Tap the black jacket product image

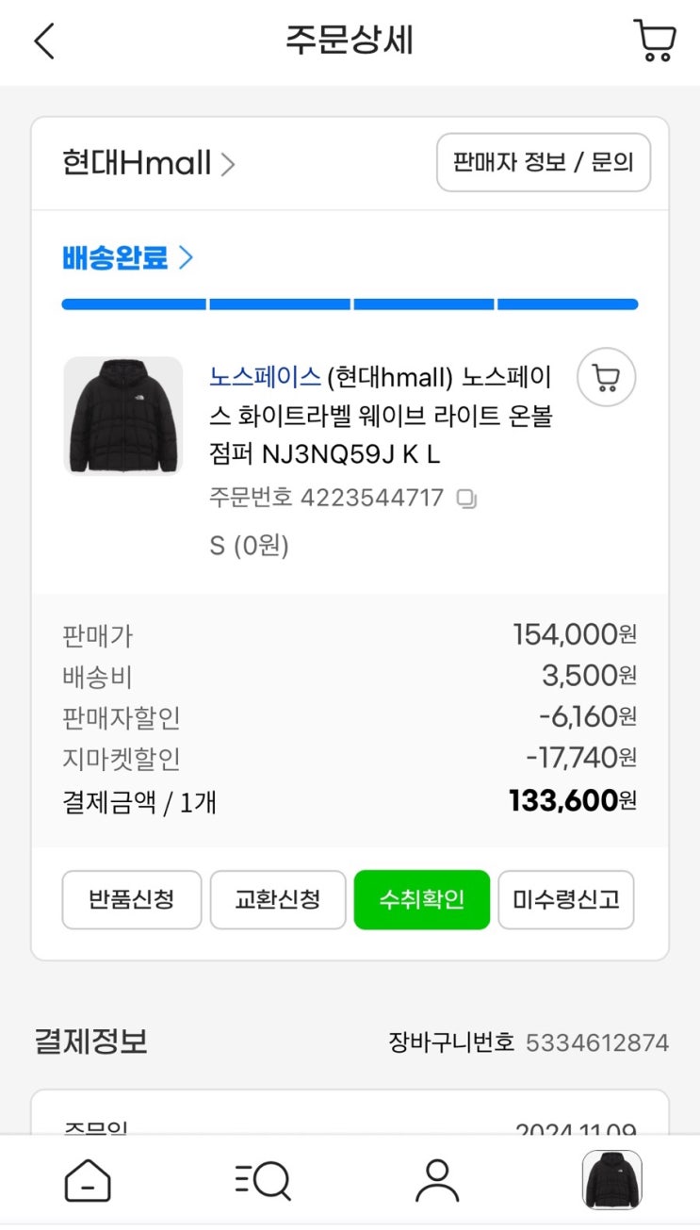click(x=122, y=416)
